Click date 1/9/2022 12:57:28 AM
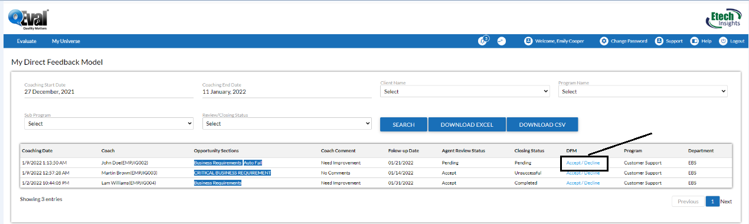749x224 pixels. [x=46, y=173]
